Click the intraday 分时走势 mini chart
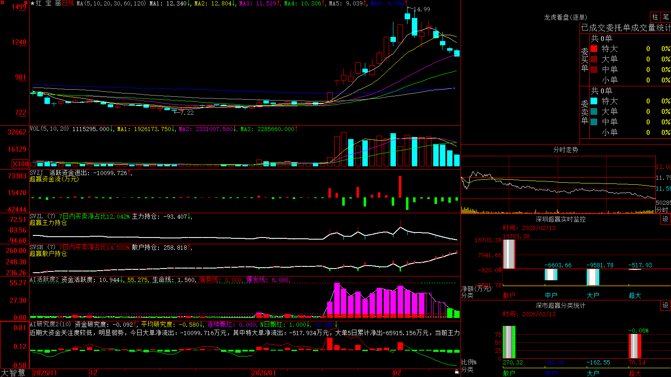 coord(558,184)
